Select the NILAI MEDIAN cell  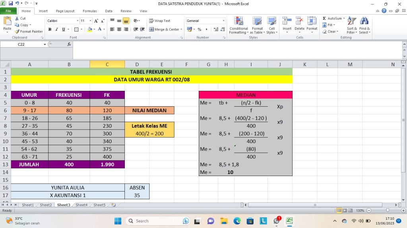149,110
